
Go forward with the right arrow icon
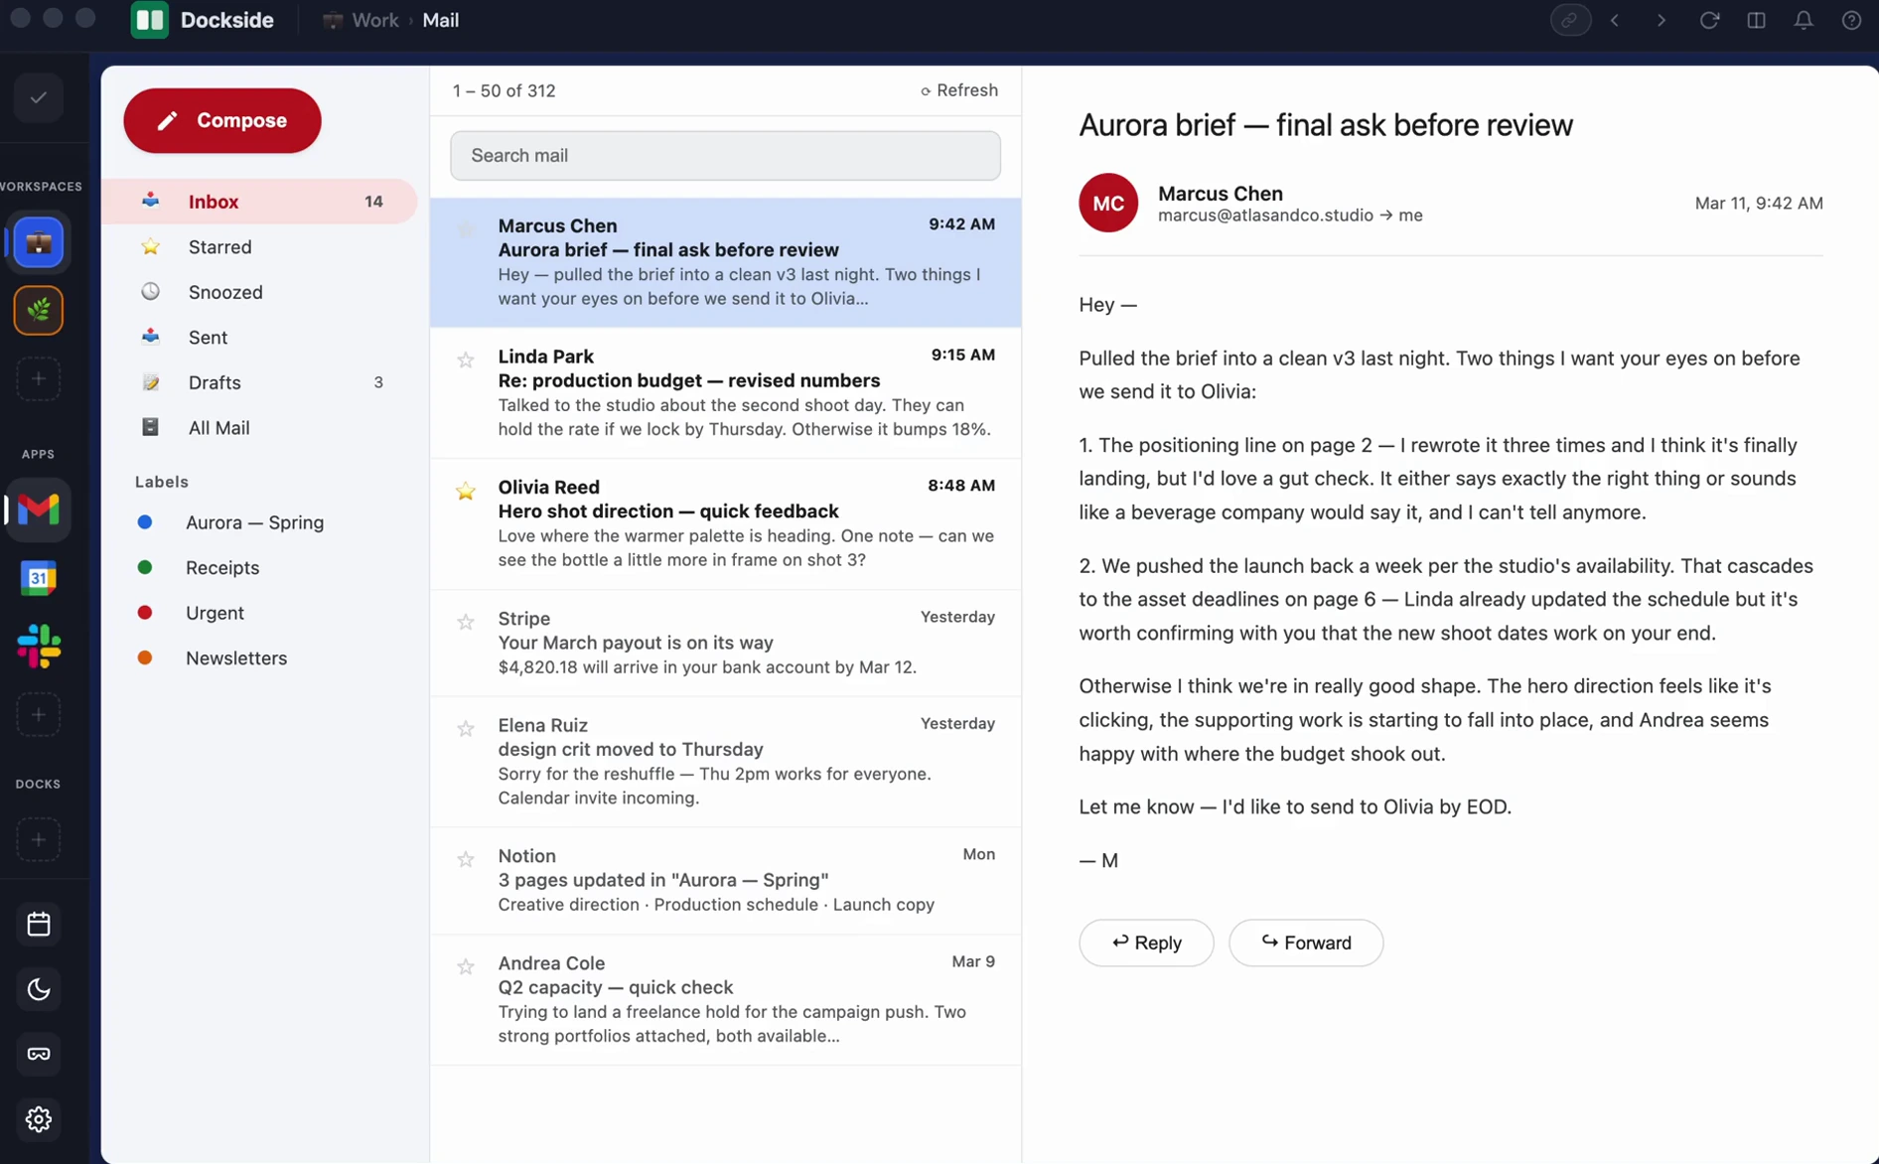click(x=1662, y=20)
